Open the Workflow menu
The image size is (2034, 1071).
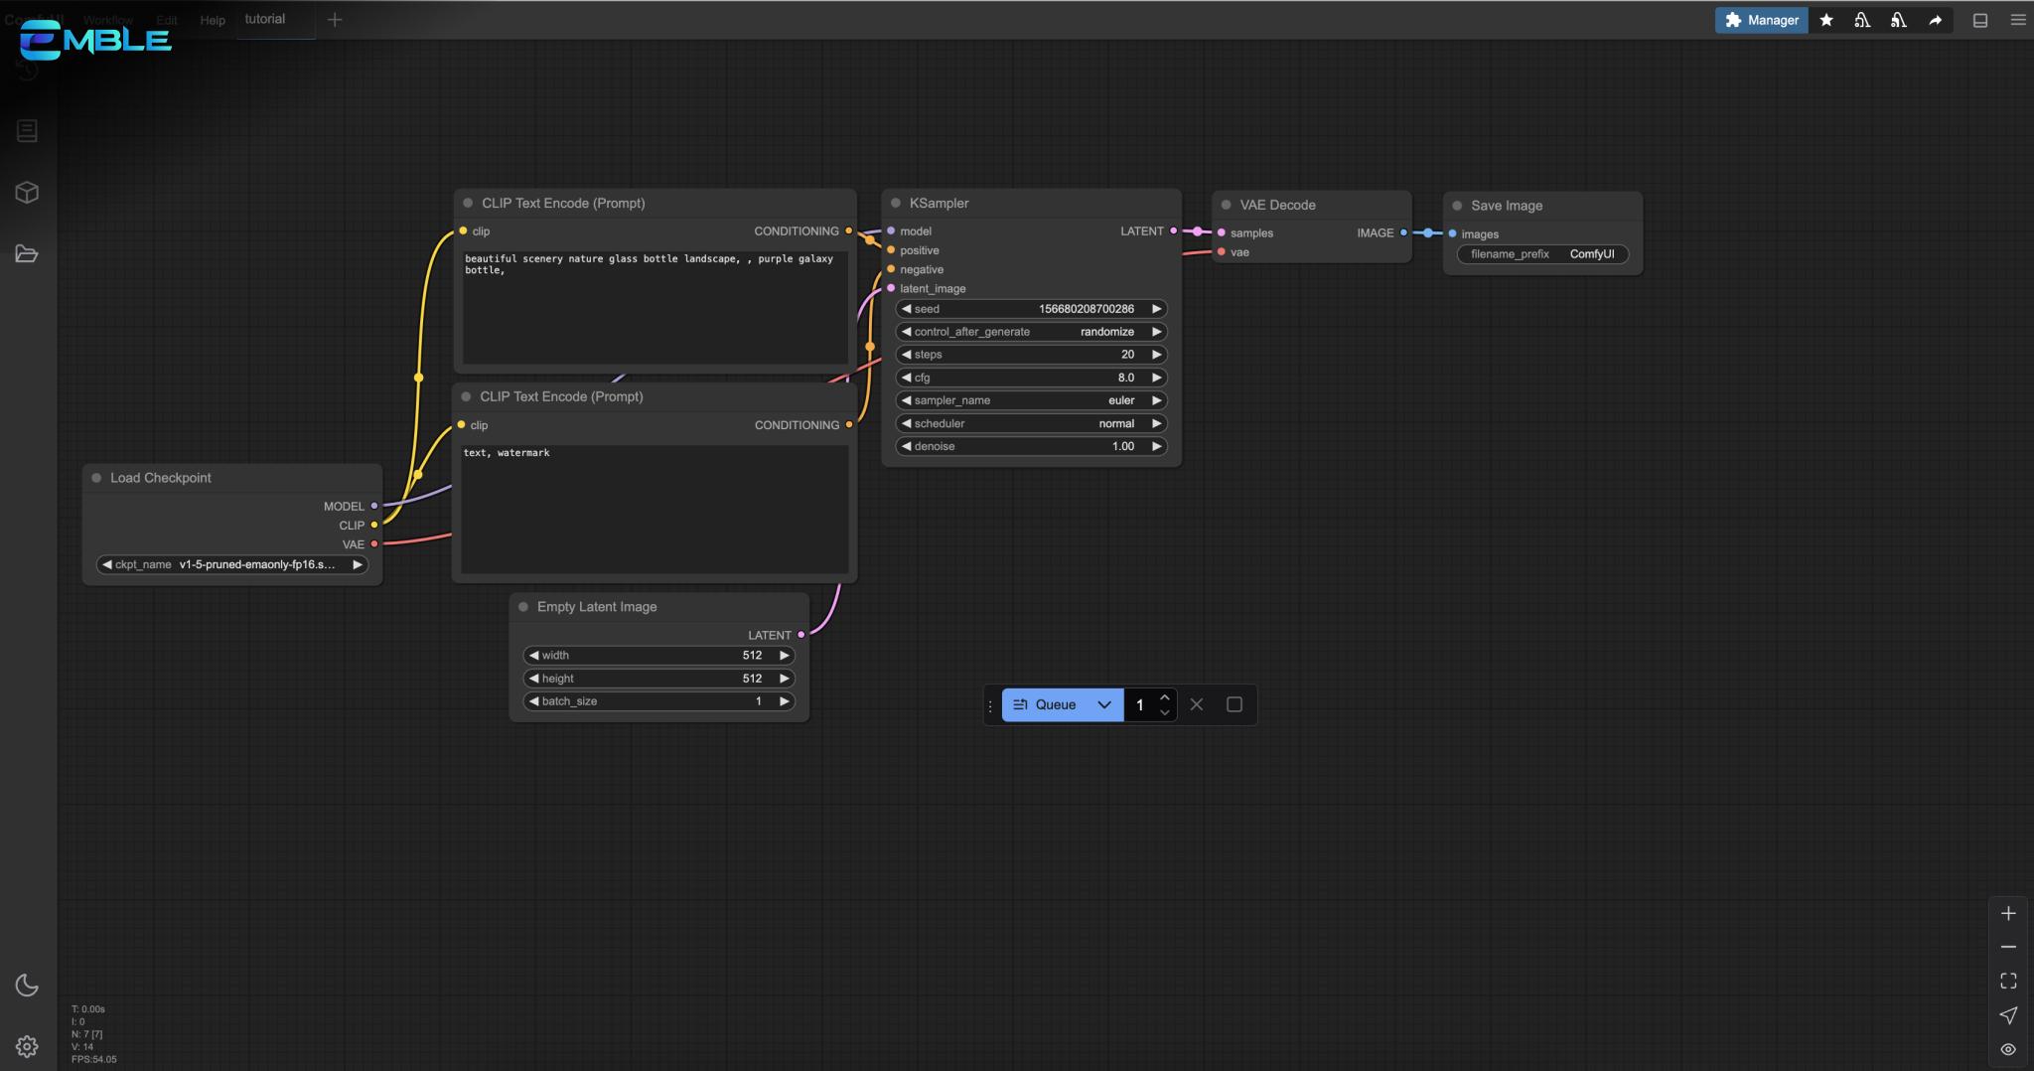pyautogui.click(x=108, y=20)
